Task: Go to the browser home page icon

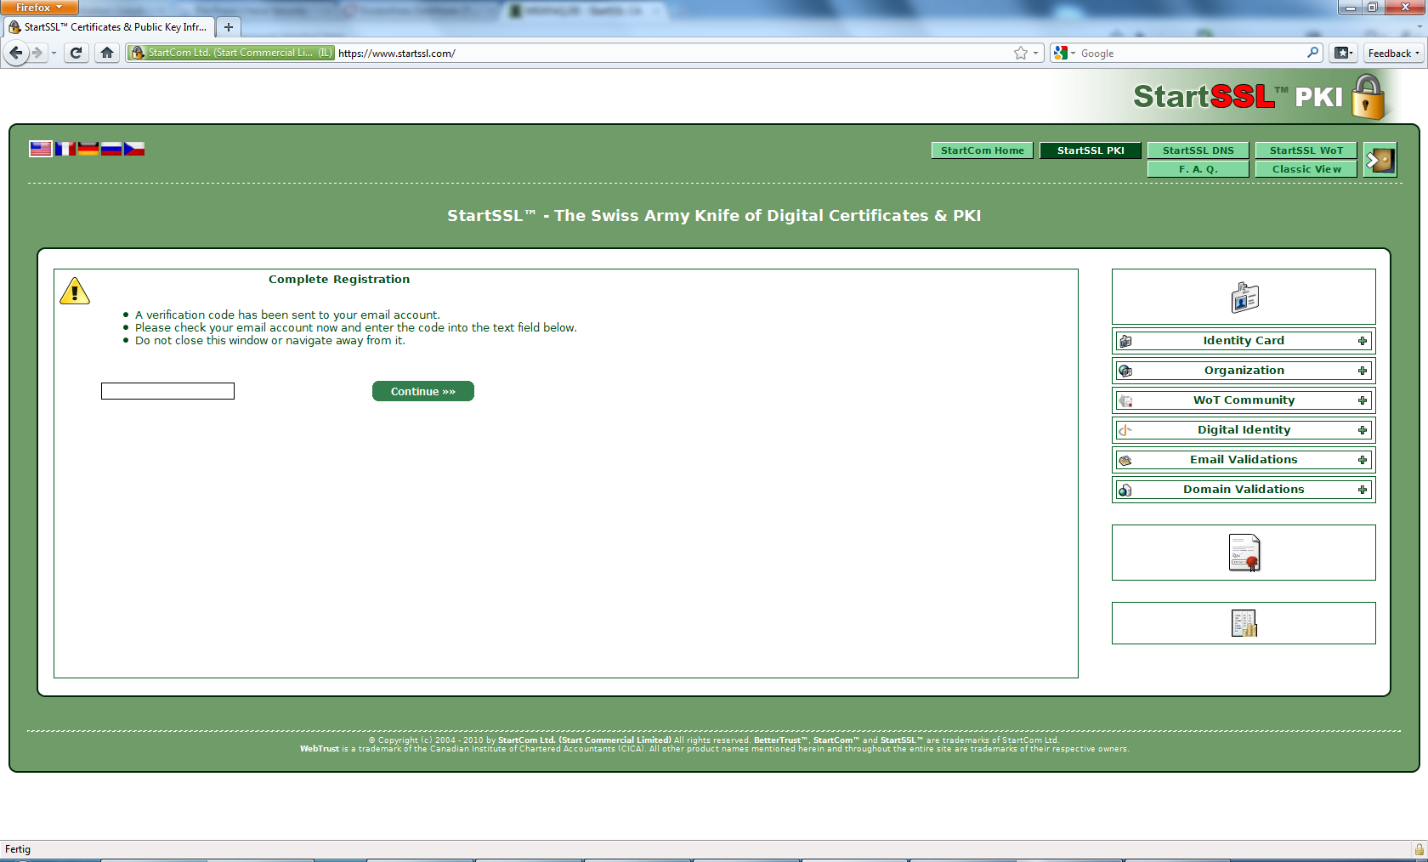Action: coord(107,53)
